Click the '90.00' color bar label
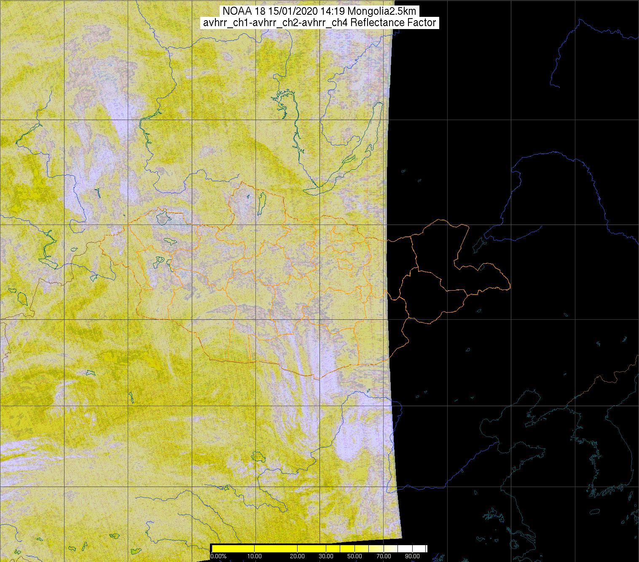Image resolution: width=639 pixels, height=562 pixels. pos(412,556)
